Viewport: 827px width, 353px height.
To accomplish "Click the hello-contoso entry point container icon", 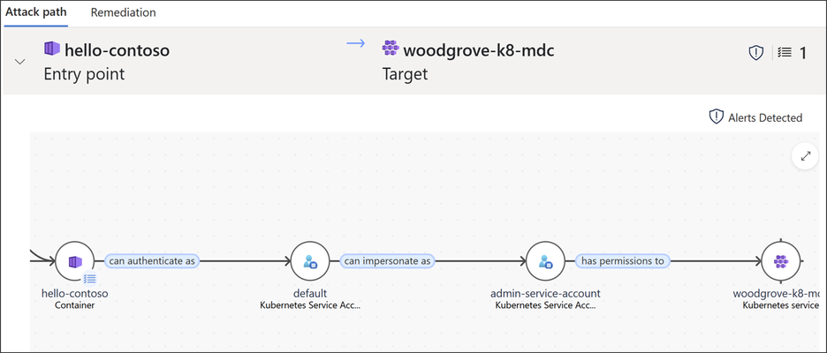I will click(x=51, y=49).
